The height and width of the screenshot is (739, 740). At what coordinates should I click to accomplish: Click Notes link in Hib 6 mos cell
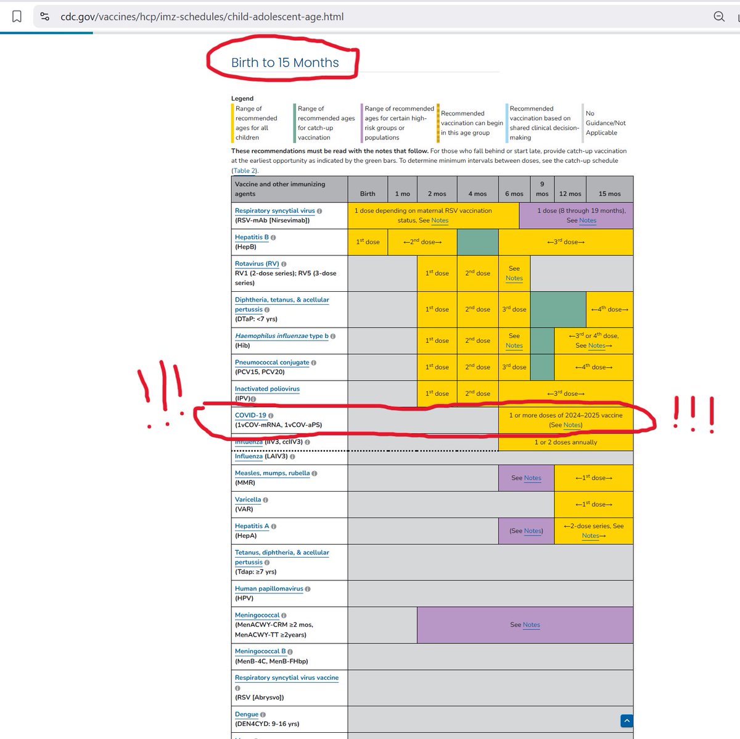pos(514,346)
